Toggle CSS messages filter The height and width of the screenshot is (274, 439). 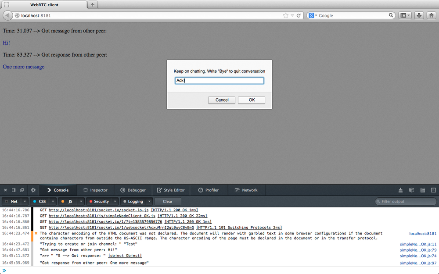pos(40,201)
